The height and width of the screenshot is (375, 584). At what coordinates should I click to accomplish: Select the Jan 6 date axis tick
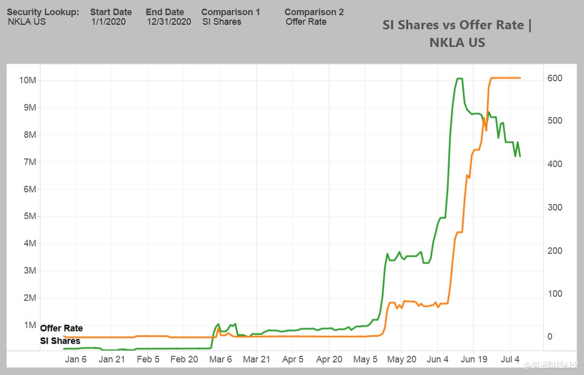pyautogui.click(x=76, y=359)
